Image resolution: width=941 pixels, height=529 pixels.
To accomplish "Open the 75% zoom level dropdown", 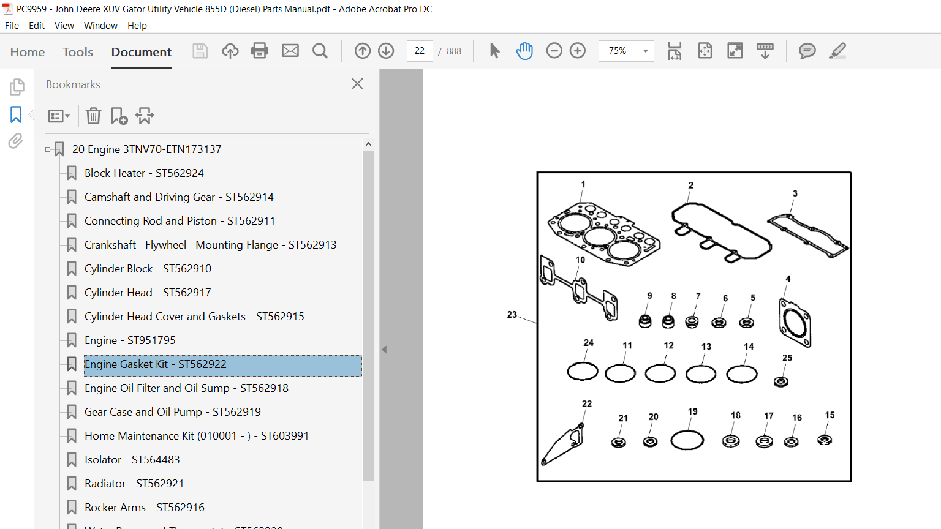I will tap(645, 51).
